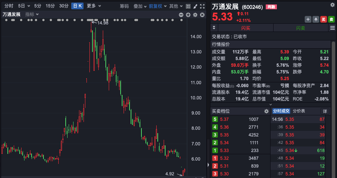The height and width of the screenshot is (178, 337).
Task: Expand more quote details chevron
Action: coord(271,105)
